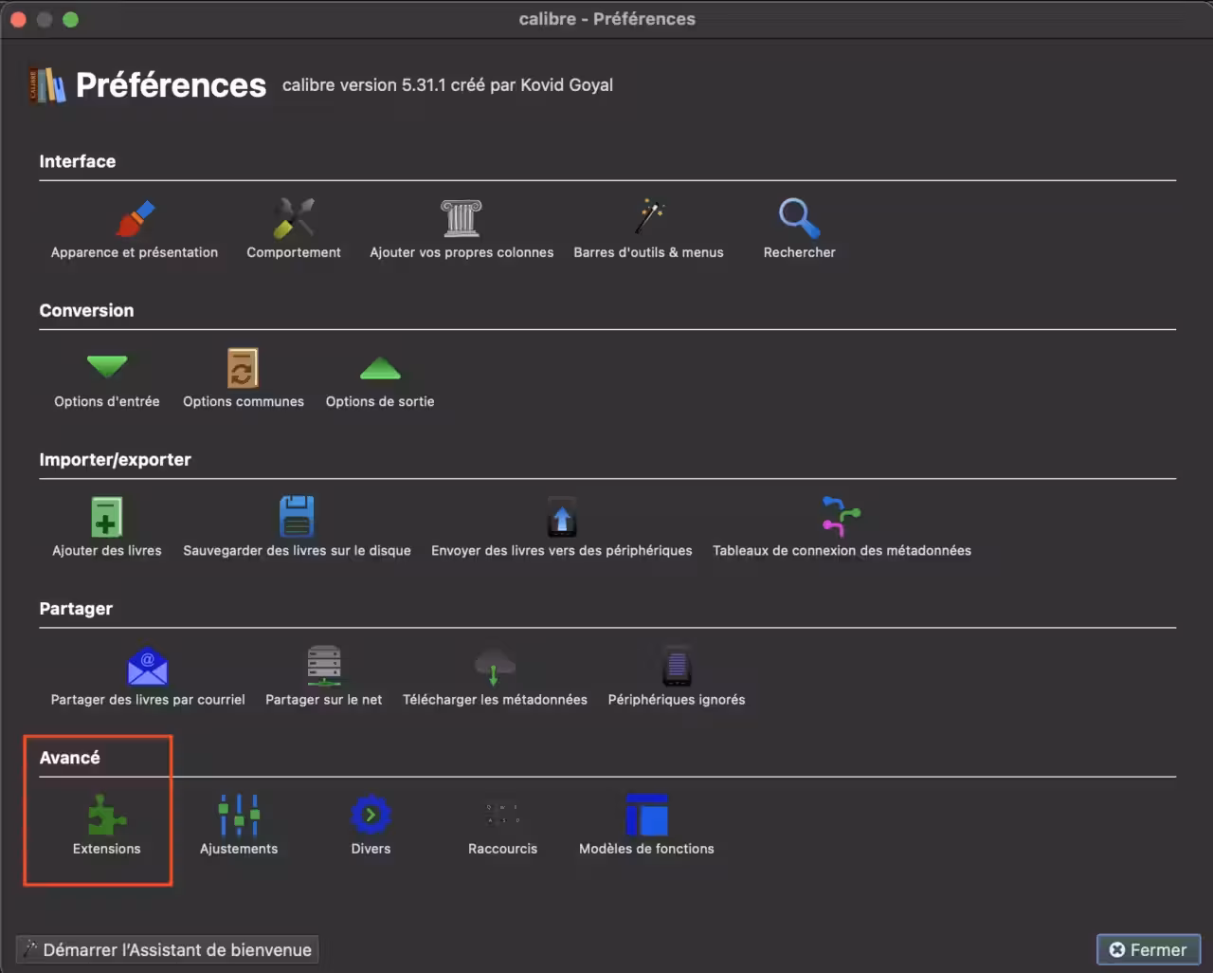Viewport: 1213px width, 973px height.
Task: Open Télécharger les métadonnées cloud icon
Action: [495, 666]
